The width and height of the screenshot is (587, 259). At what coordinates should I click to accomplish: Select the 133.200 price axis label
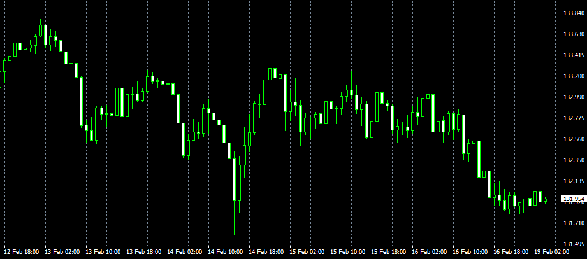(x=574, y=76)
